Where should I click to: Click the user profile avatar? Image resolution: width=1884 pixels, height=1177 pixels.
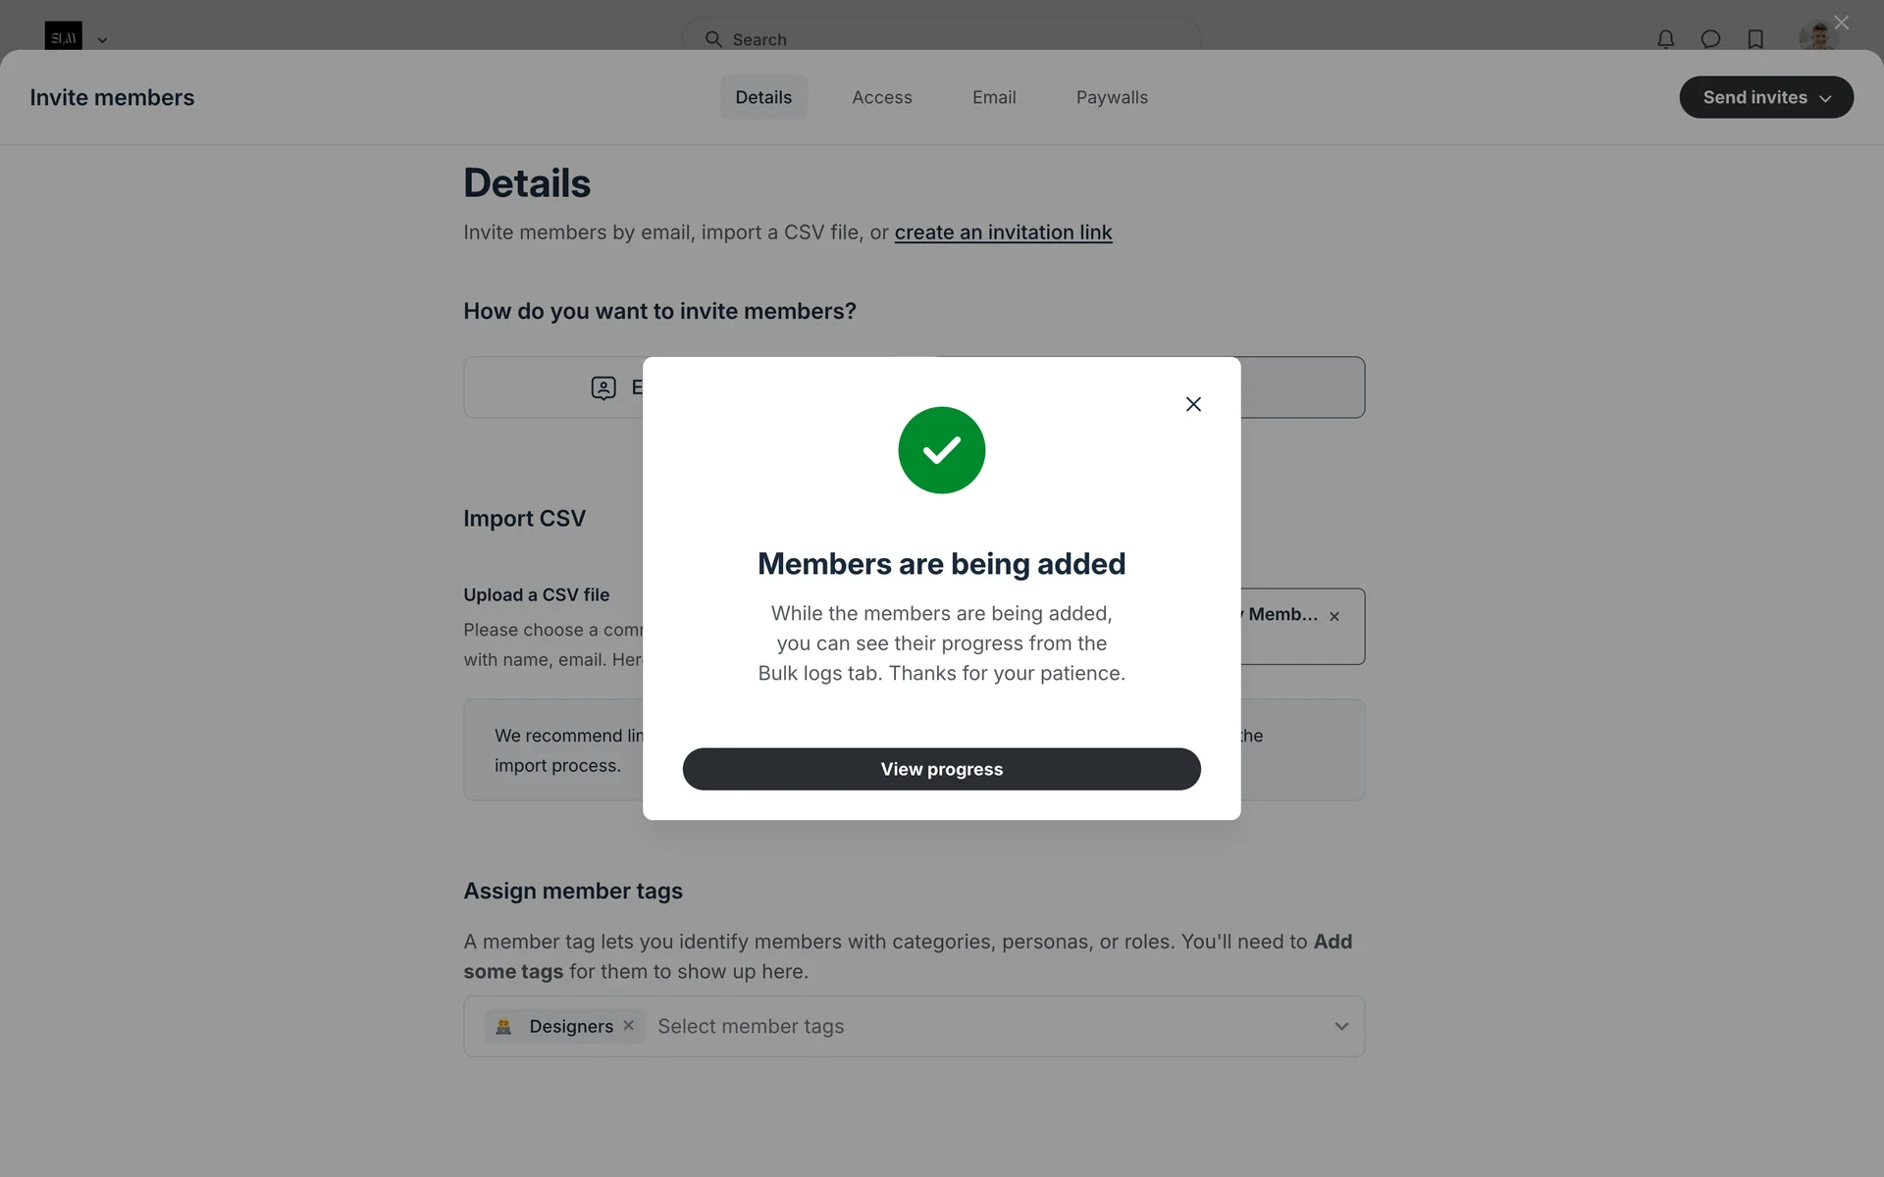point(1816,37)
